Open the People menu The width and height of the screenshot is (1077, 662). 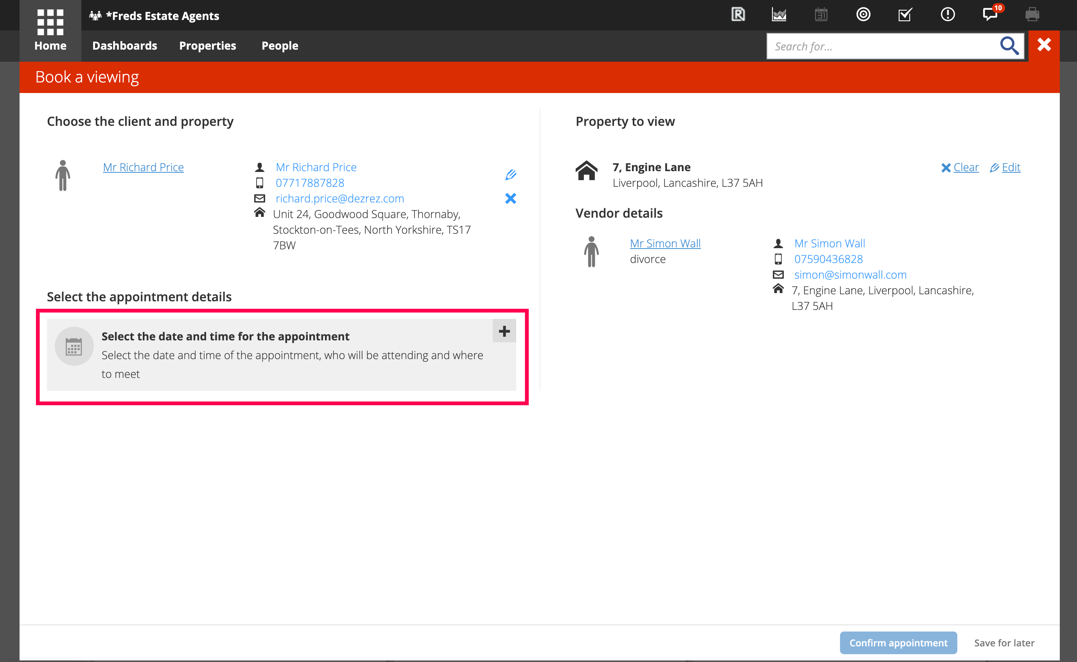(280, 46)
